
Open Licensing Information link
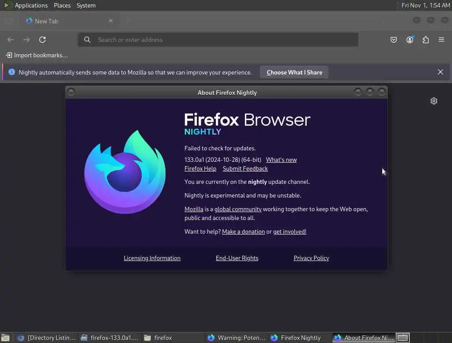(x=152, y=258)
